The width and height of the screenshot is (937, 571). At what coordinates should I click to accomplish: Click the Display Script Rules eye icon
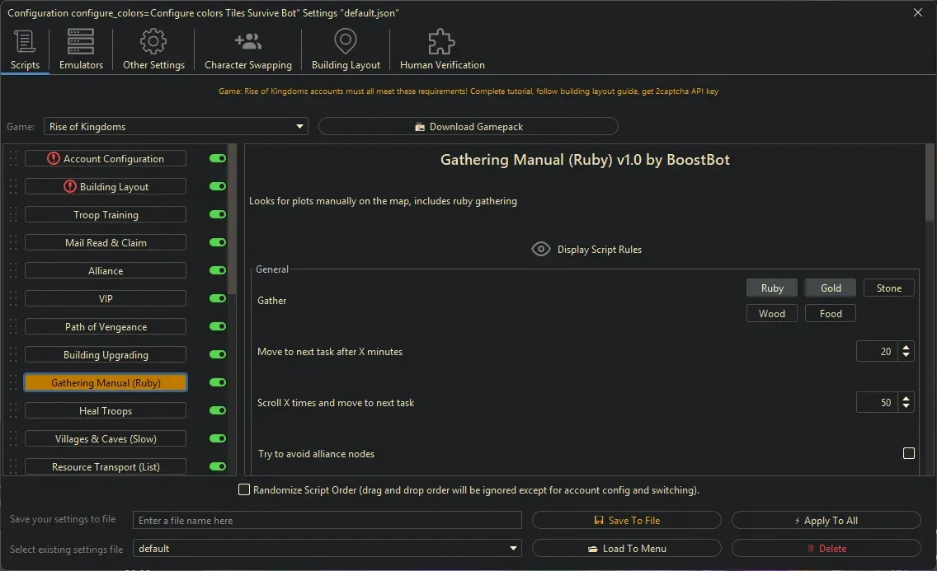pos(541,248)
